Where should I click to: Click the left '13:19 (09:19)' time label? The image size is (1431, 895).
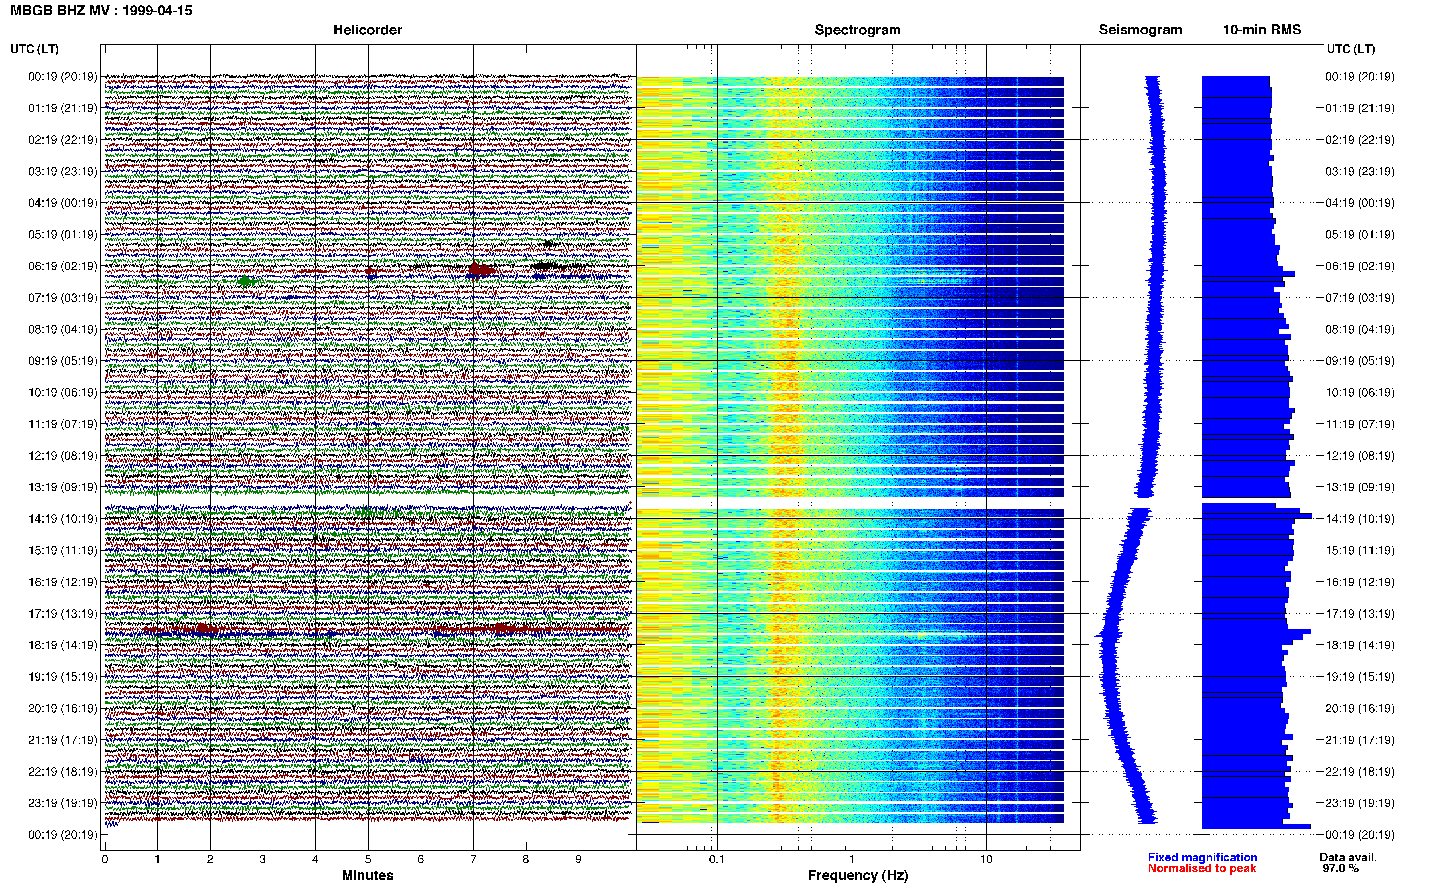pyautogui.click(x=62, y=487)
